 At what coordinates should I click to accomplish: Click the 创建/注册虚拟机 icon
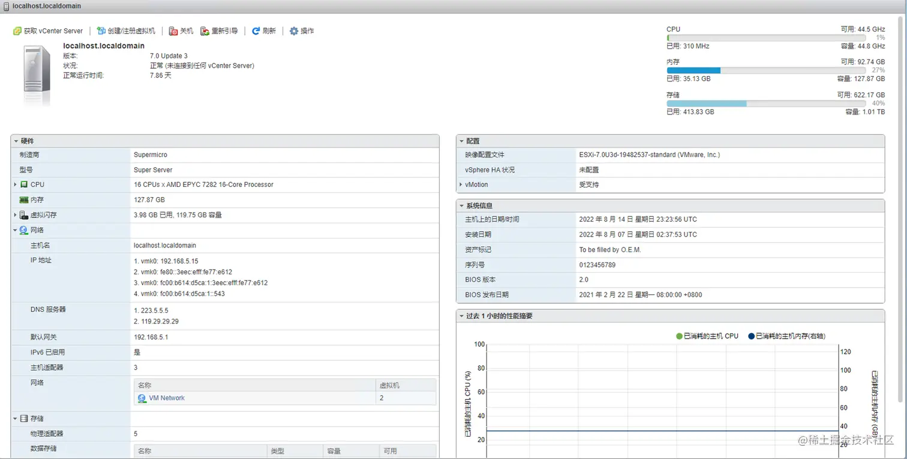point(101,31)
